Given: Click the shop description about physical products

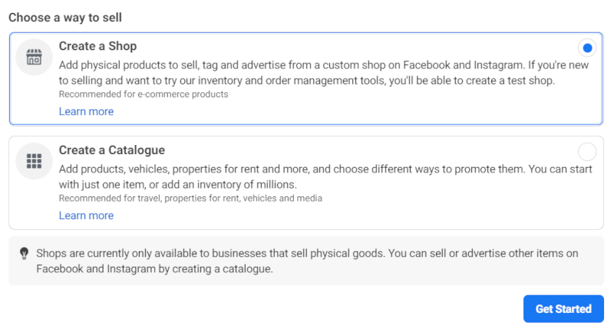Looking at the screenshot, I should click(x=307, y=64).
